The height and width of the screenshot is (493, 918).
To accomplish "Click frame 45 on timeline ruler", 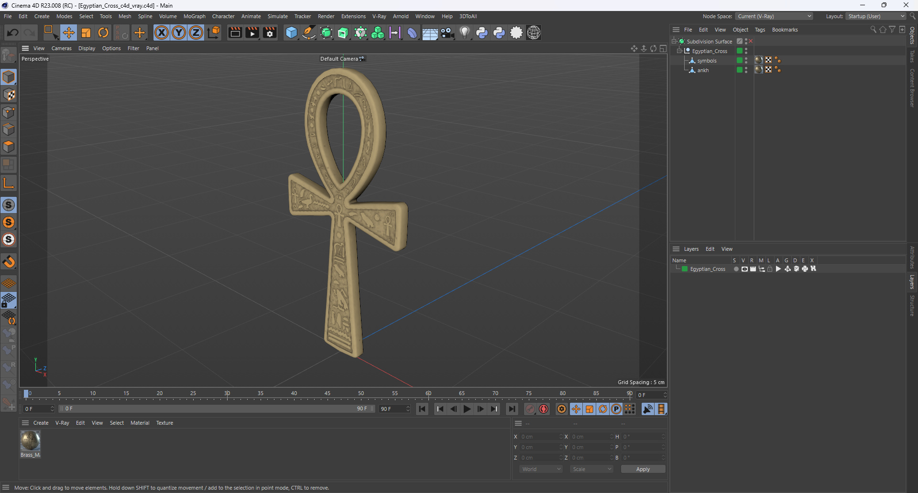I will [328, 394].
